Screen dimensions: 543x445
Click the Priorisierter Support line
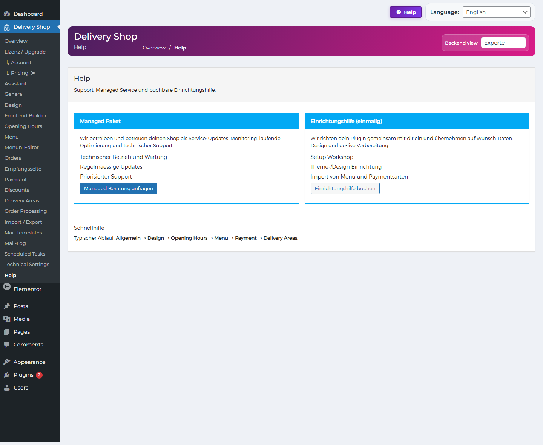(x=106, y=177)
